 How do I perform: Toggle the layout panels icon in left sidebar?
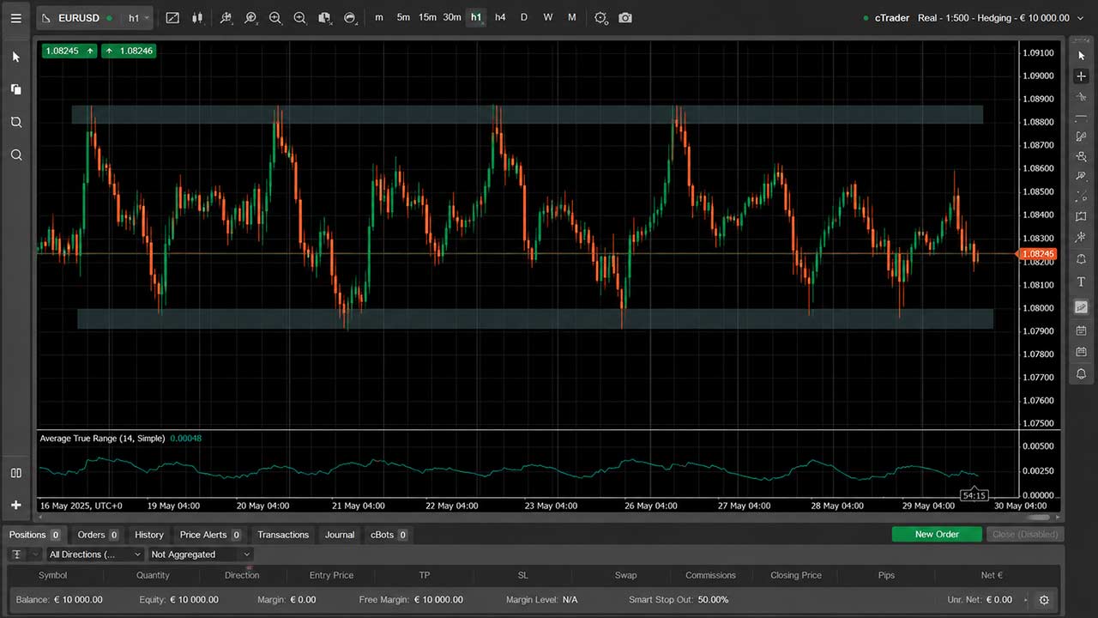click(15, 473)
